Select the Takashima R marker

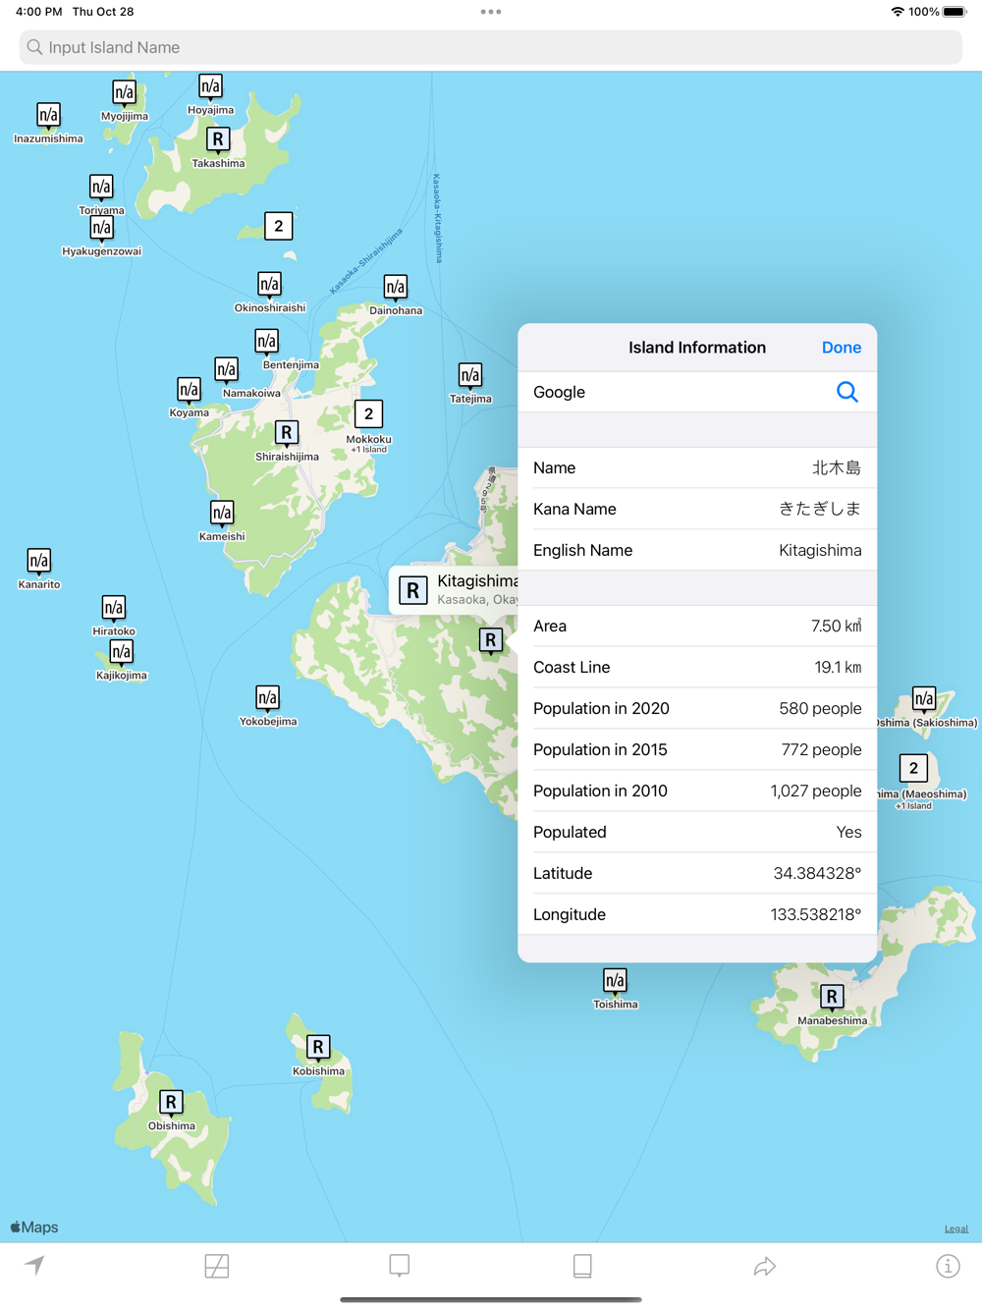coord(218,139)
